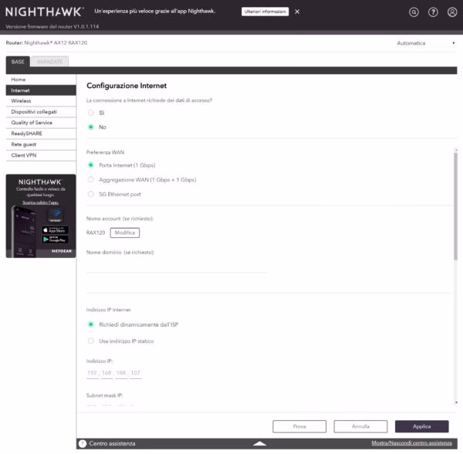Open Internet in the sidebar
Screen dimensions: 463x454
pos(41,90)
